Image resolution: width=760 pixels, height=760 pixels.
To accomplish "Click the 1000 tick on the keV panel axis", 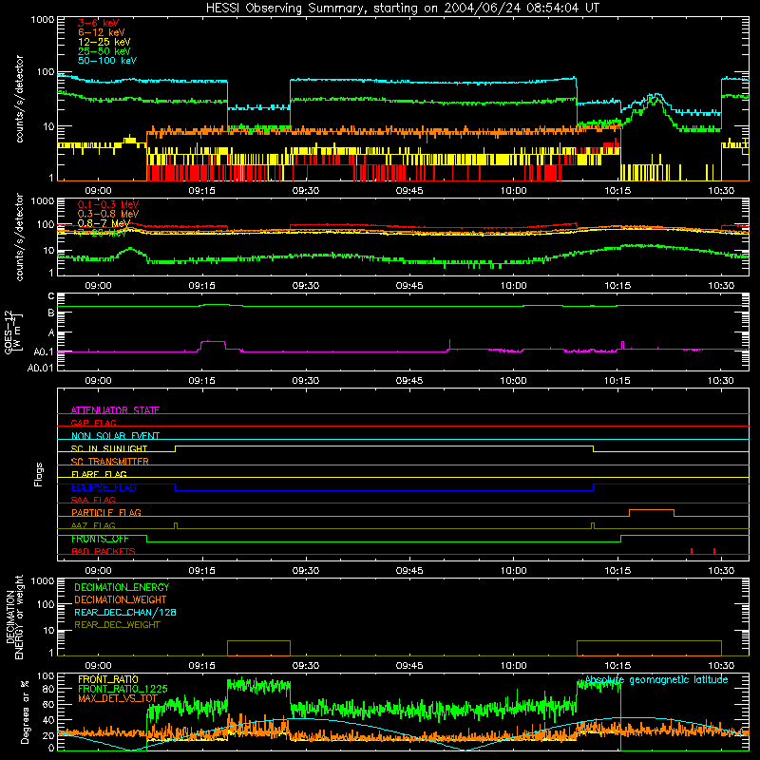I will 42,20.
